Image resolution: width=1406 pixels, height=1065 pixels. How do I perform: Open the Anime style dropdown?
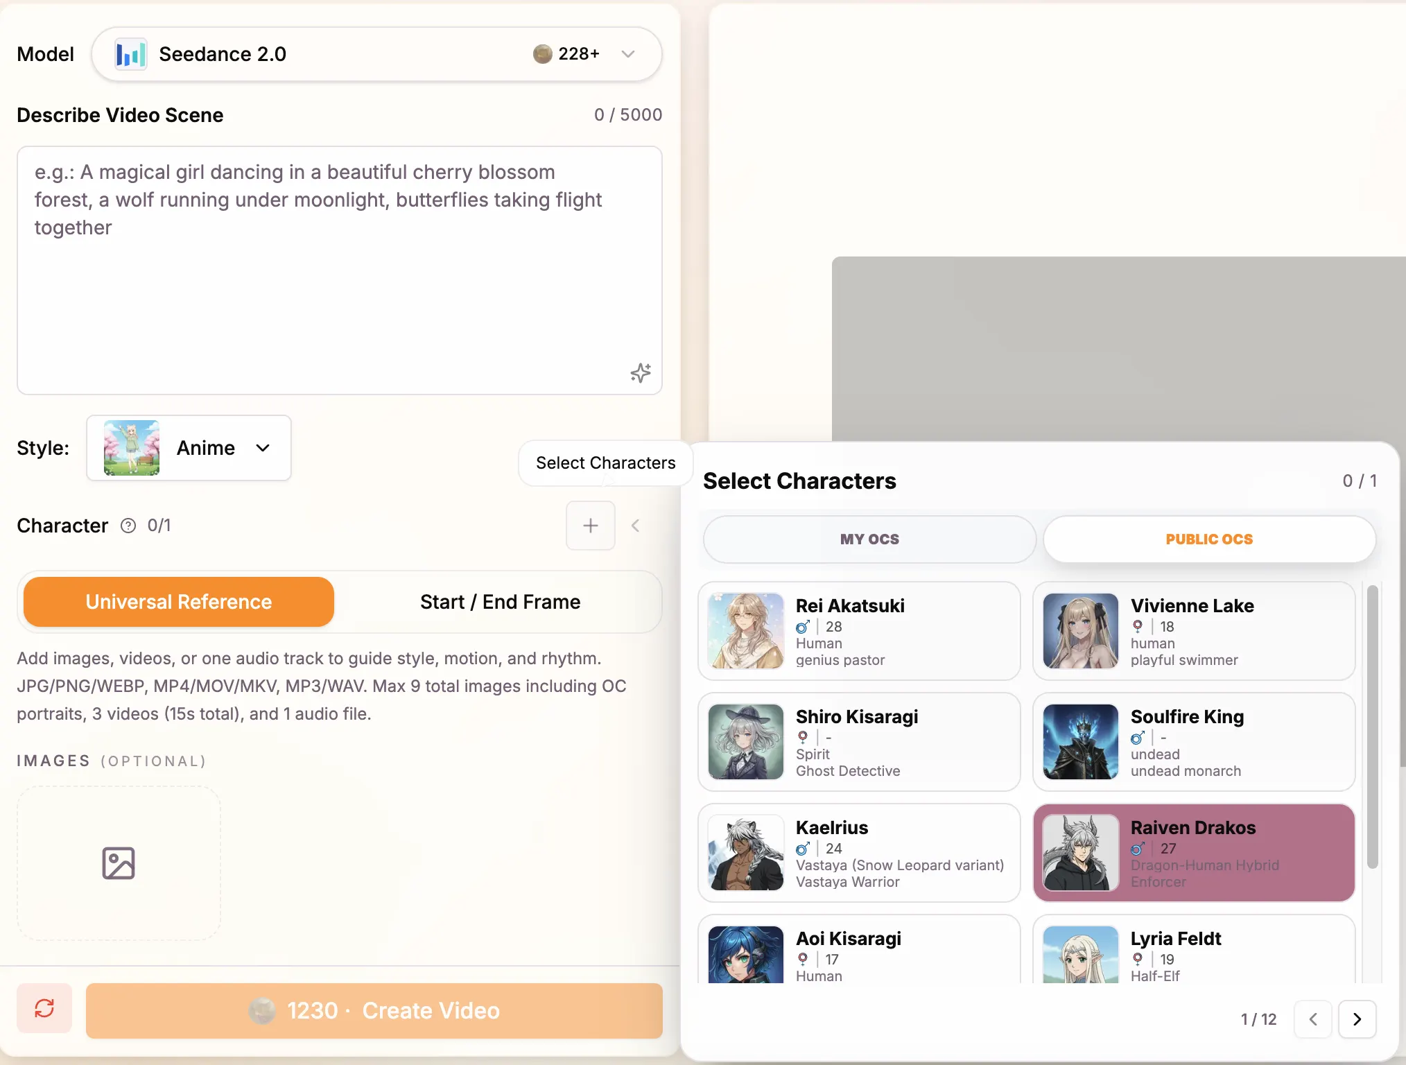pyautogui.click(x=189, y=448)
